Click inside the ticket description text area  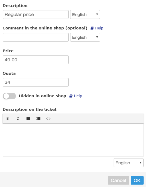pos(73,140)
